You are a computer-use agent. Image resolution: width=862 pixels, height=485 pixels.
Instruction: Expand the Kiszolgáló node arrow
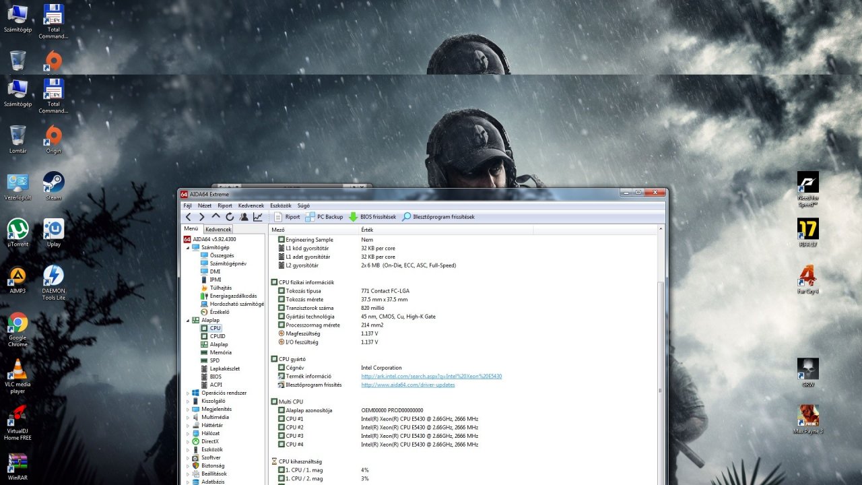click(x=187, y=401)
